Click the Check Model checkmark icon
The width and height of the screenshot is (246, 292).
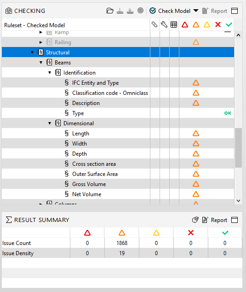tap(153, 11)
